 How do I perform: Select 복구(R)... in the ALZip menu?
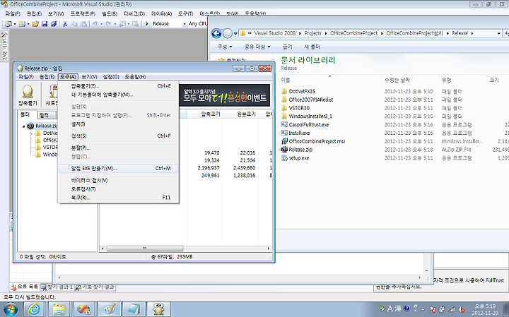click(x=119, y=198)
